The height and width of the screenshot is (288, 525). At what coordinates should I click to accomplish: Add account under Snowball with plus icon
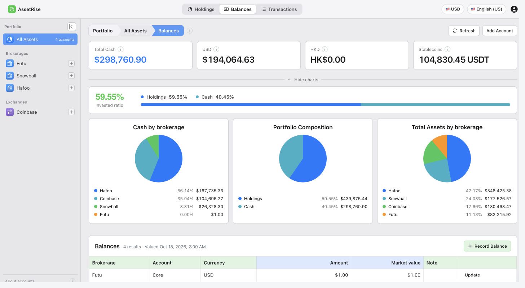71,76
